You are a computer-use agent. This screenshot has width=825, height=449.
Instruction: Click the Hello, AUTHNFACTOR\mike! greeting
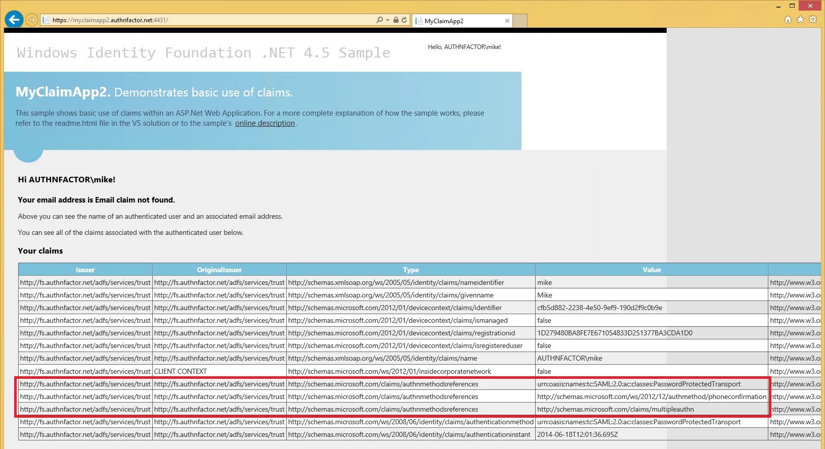click(464, 47)
